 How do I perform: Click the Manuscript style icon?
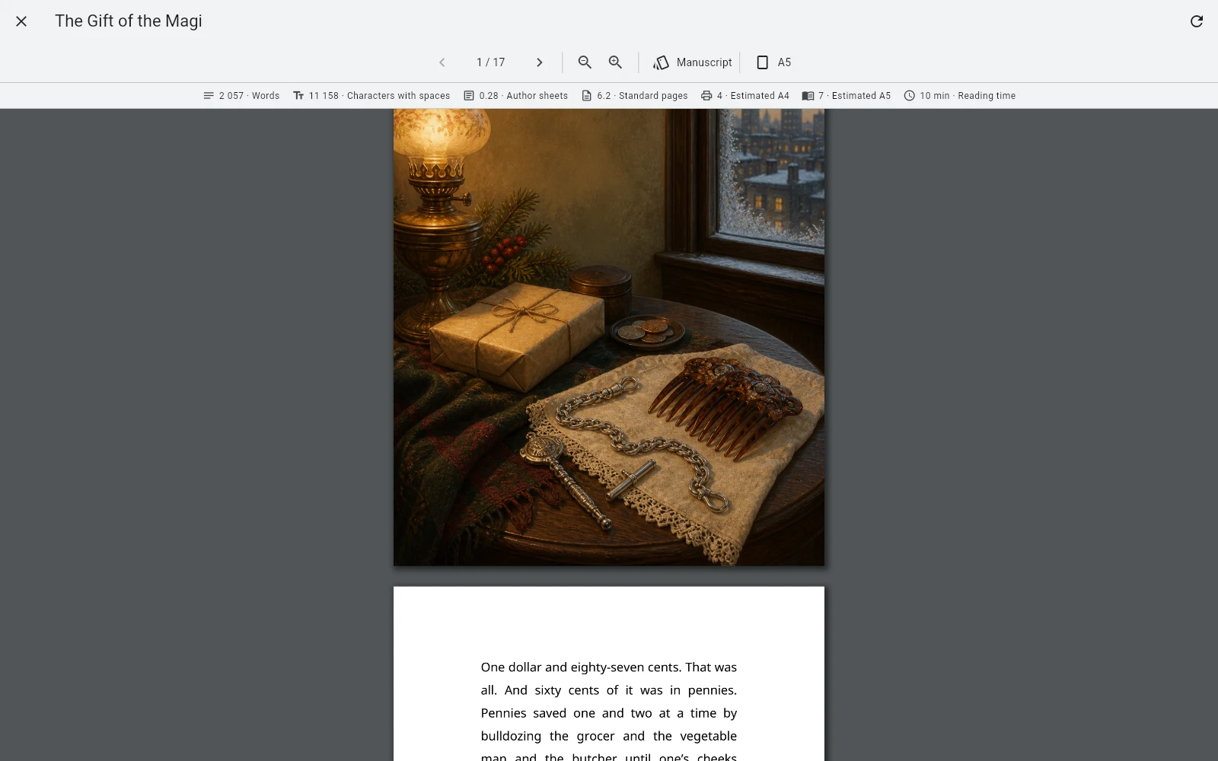click(661, 62)
